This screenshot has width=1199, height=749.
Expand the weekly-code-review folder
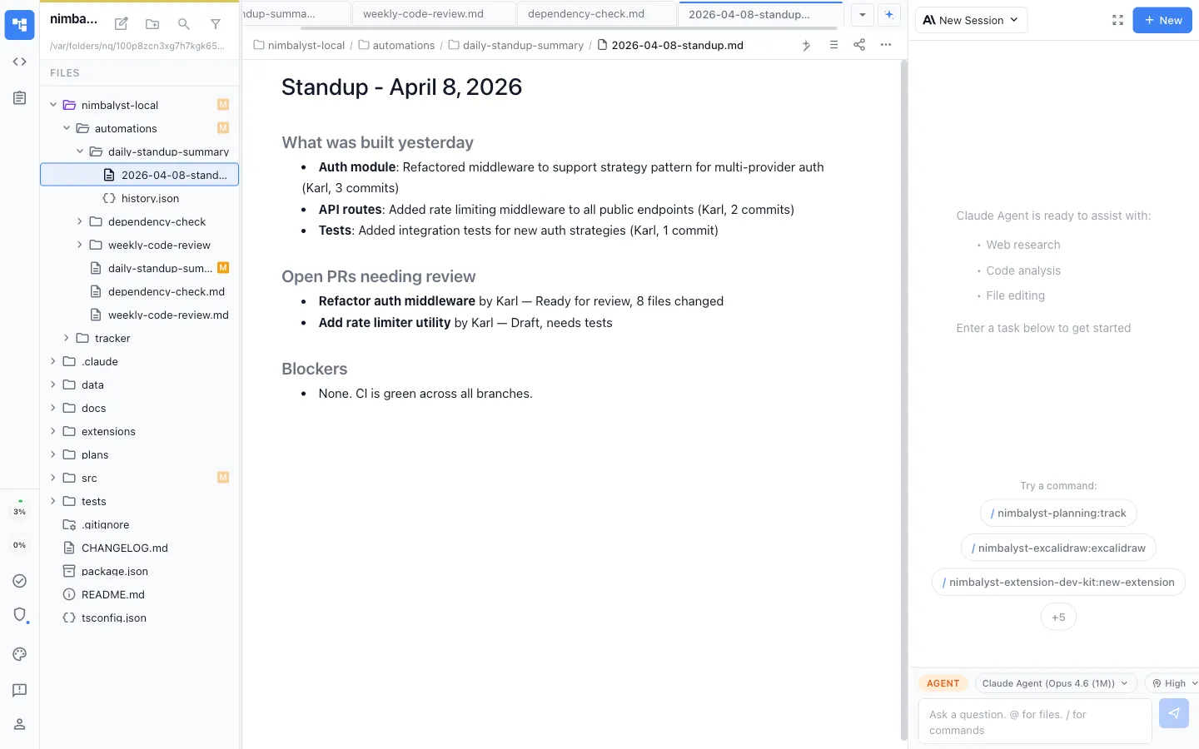(81, 245)
